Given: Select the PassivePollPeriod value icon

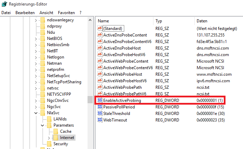Looking at the screenshot, I should (100, 107).
